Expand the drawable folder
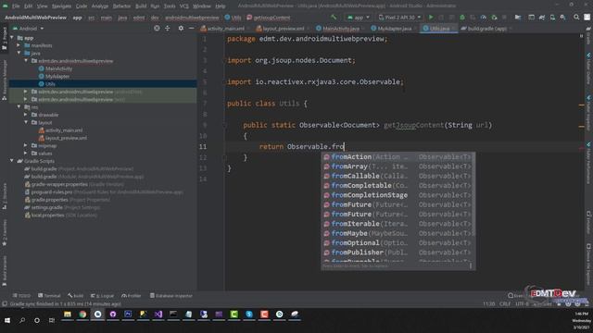 (x=25, y=115)
